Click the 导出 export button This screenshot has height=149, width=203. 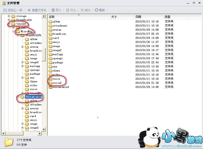point(71,10)
